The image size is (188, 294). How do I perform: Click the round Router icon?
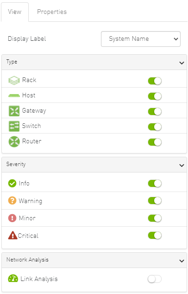tap(14, 141)
